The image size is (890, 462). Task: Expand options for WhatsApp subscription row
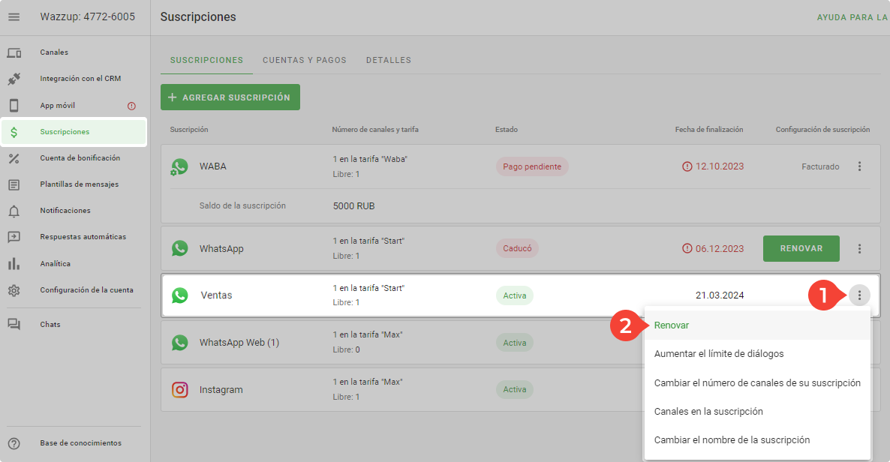click(860, 249)
